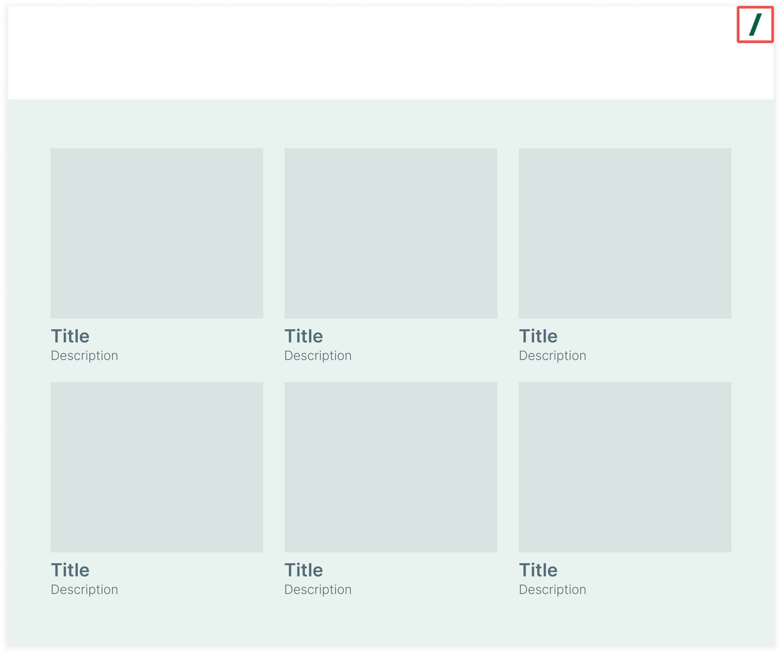This screenshot has width=782, height=654.
Task: Click Description text under top-right card
Action: [552, 355]
